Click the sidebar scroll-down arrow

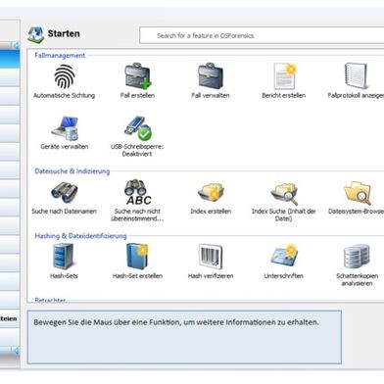tap(16, 351)
